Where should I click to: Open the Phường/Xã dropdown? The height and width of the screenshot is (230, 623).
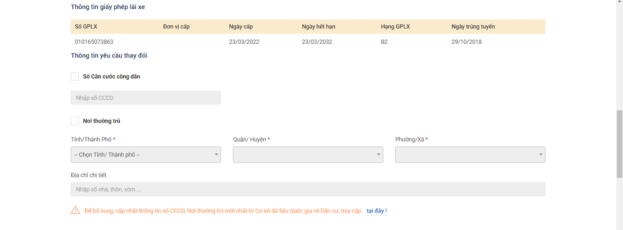click(470, 155)
